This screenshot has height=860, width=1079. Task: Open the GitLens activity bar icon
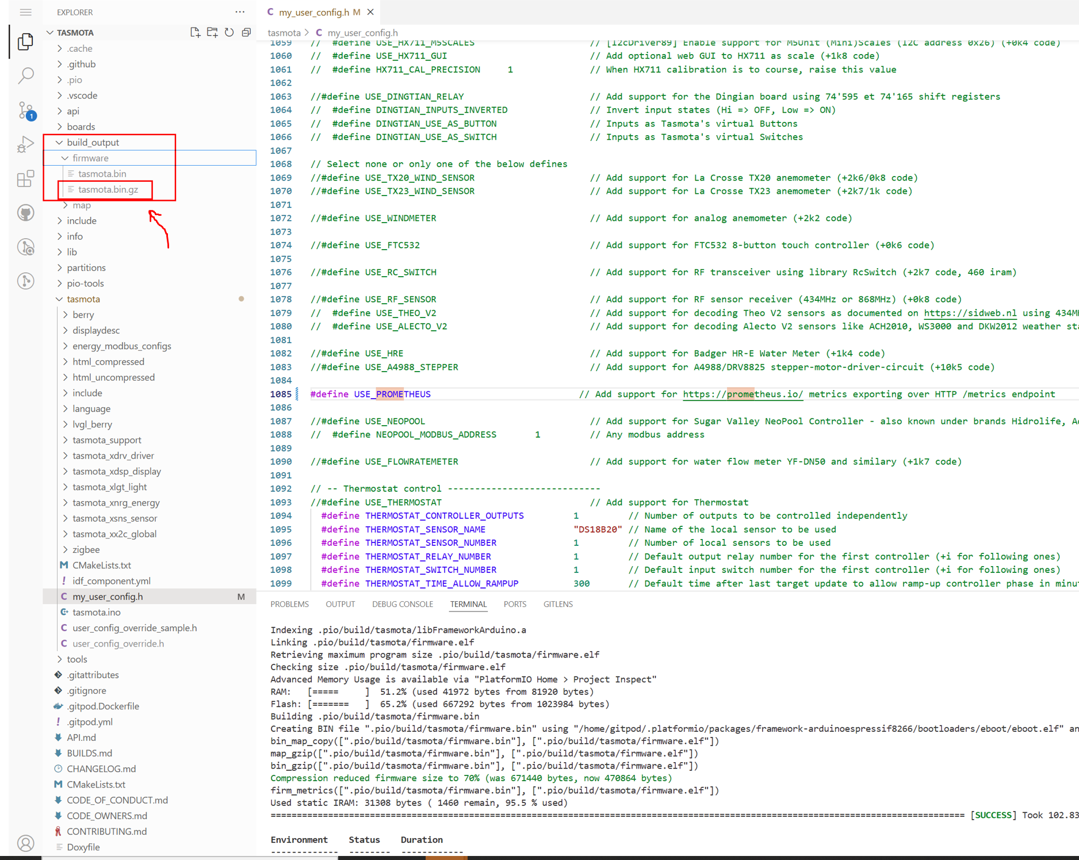click(x=25, y=281)
